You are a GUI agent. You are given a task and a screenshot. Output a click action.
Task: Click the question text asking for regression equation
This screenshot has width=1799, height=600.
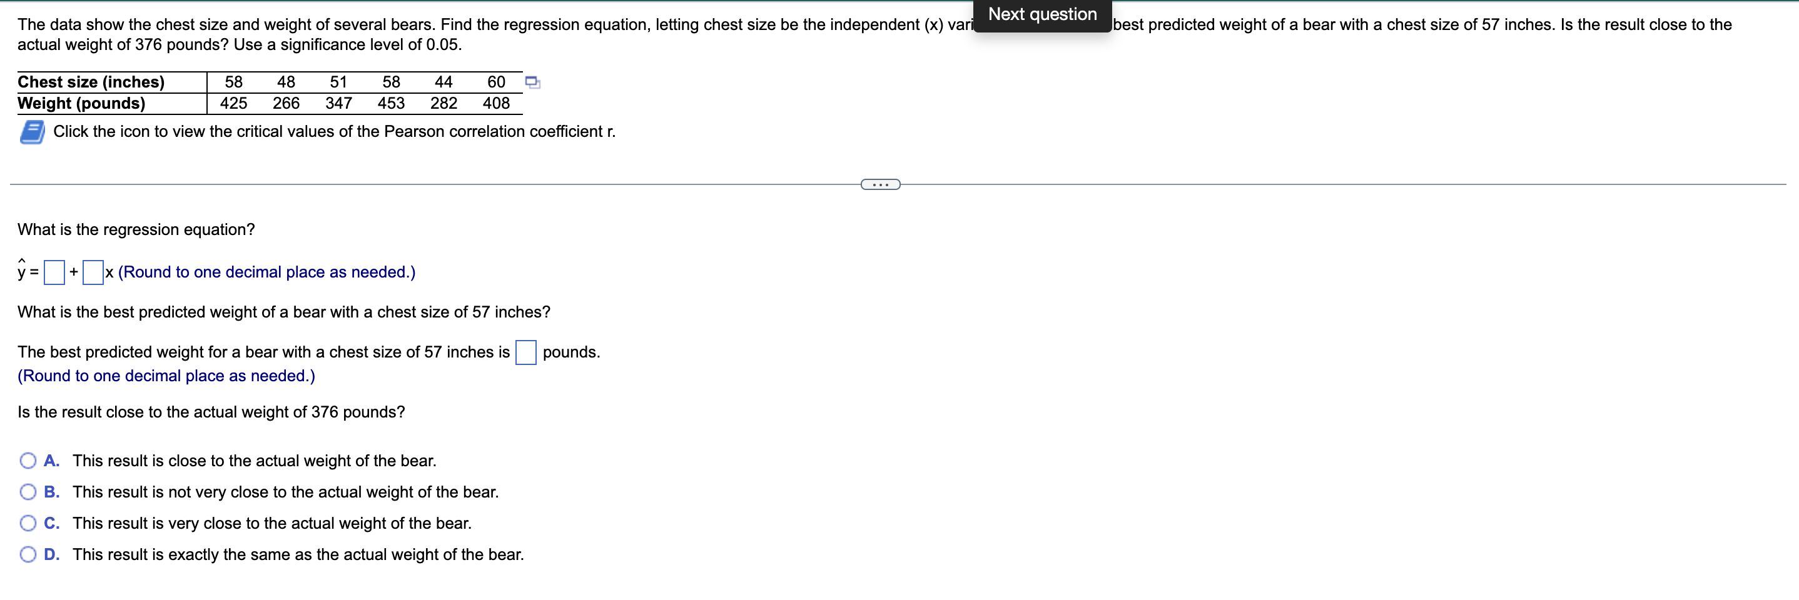pyautogui.click(x=136, y=229)
